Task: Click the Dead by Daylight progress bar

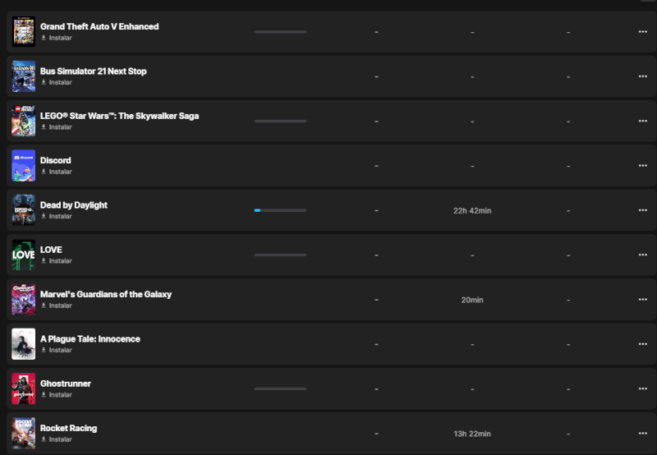Action: tap(280, 210)
